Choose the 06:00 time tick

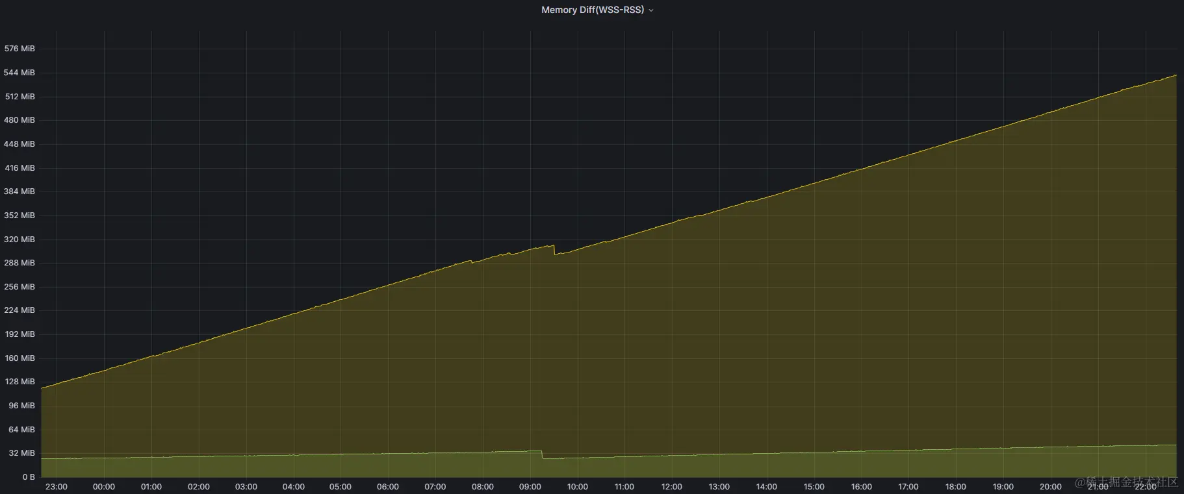click(x=388, y=487)
